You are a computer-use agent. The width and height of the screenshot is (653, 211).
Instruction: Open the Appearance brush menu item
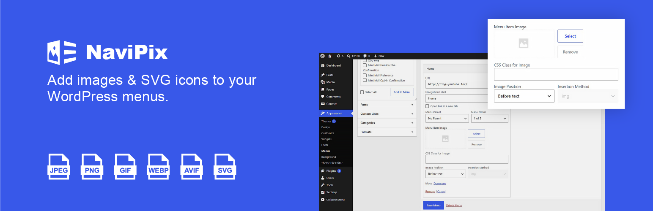pos(335,113)
